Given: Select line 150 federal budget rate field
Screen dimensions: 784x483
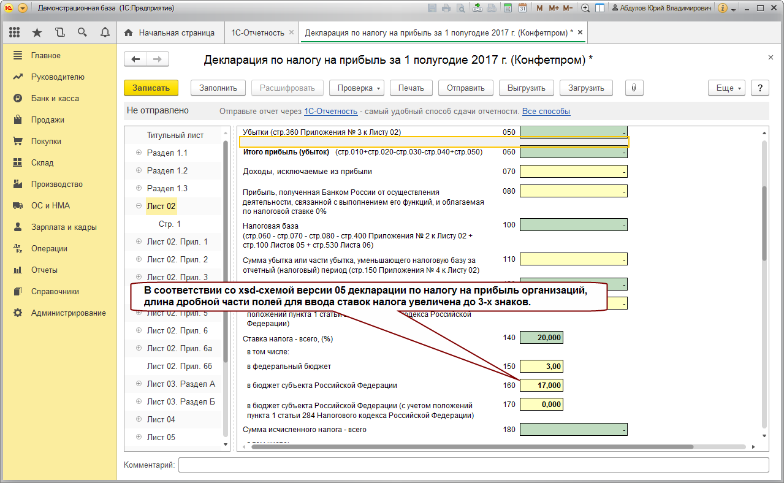Looking at the screenshot, I should point(541,367).
